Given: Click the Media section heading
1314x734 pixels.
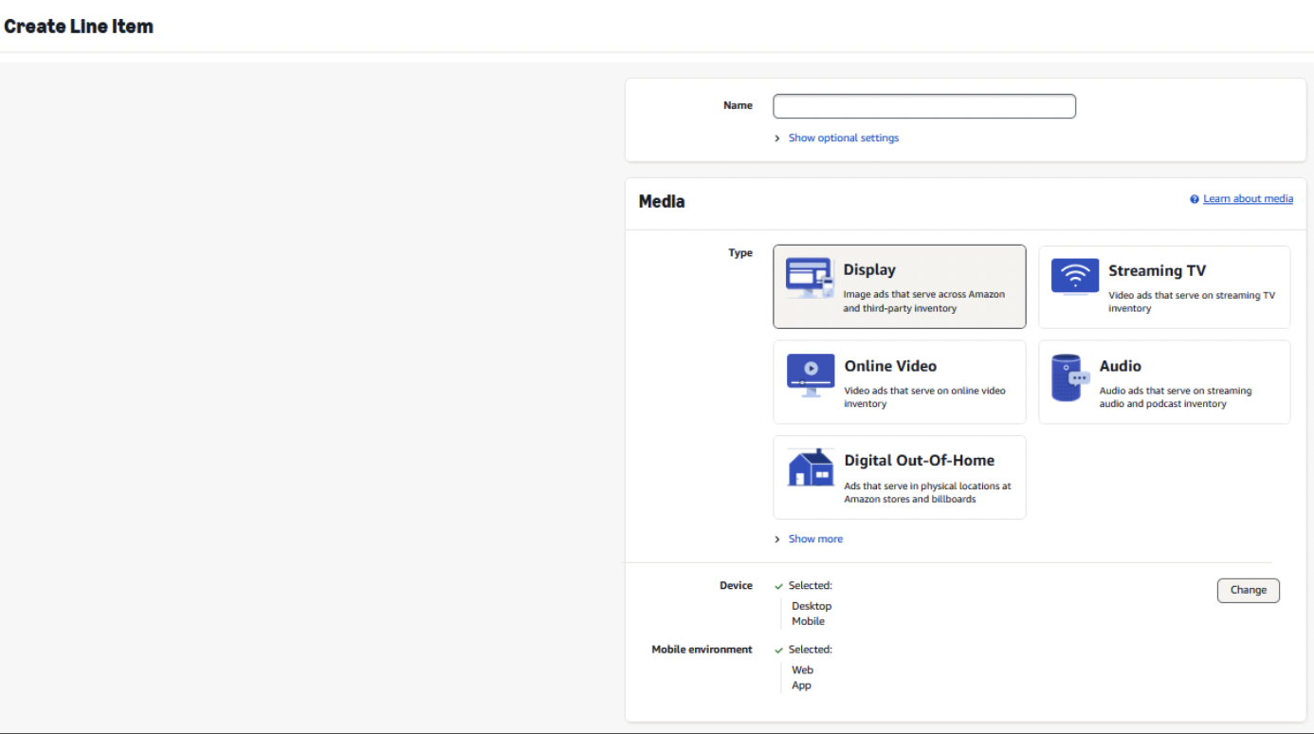Looking at the screenshot, I should coord(662,201).
